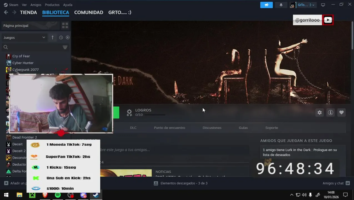Open the Ver menu
Image resolution: width=354 pixels, height=200 pixels.
(24, 5)
